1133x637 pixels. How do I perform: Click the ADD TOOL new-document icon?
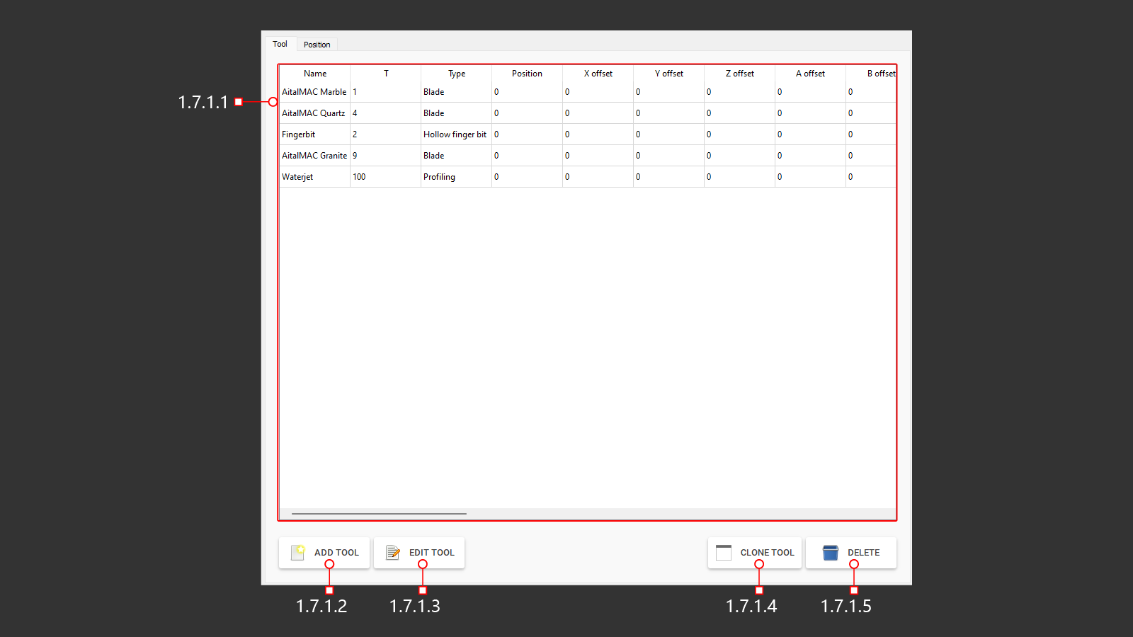[x=298, y=553]
